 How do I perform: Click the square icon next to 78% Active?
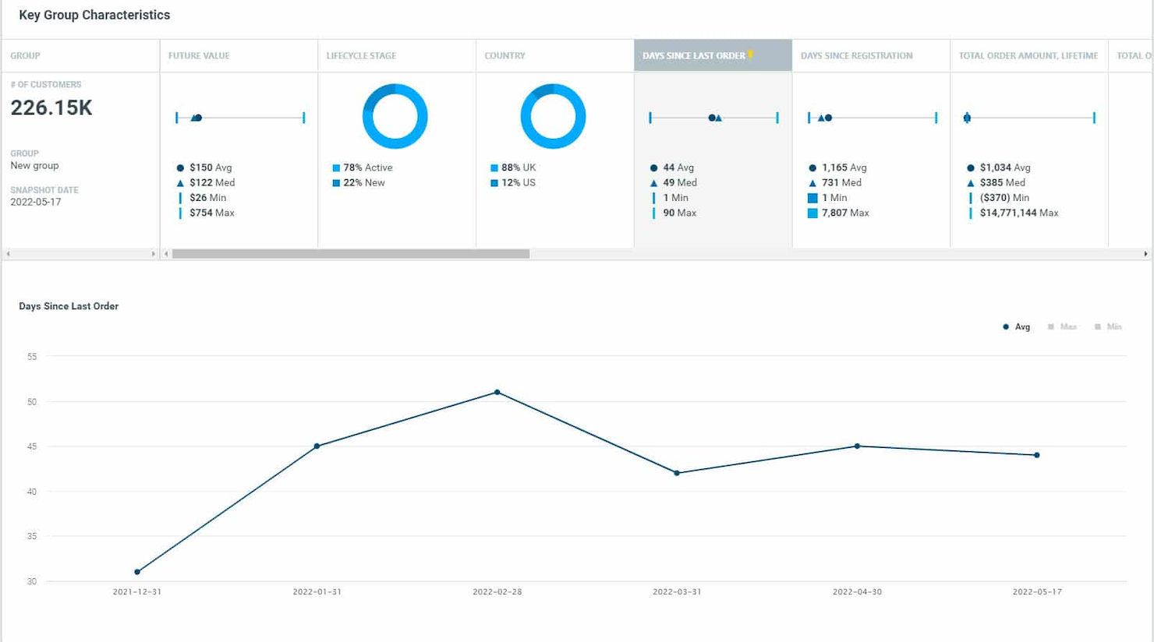pyautogui.click(x=337, y=167)
